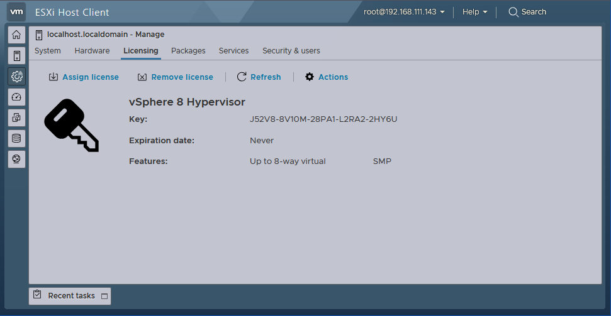Open the Host home icon in sidebar
The height and width of the screenshot is (316, 611).
coord(16,35)
